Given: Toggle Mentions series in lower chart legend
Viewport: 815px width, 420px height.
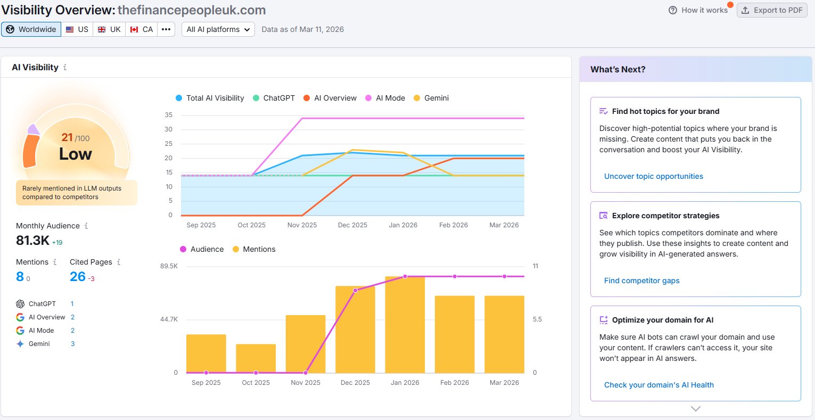Looking at the screenshot, I should coord(254,249).
